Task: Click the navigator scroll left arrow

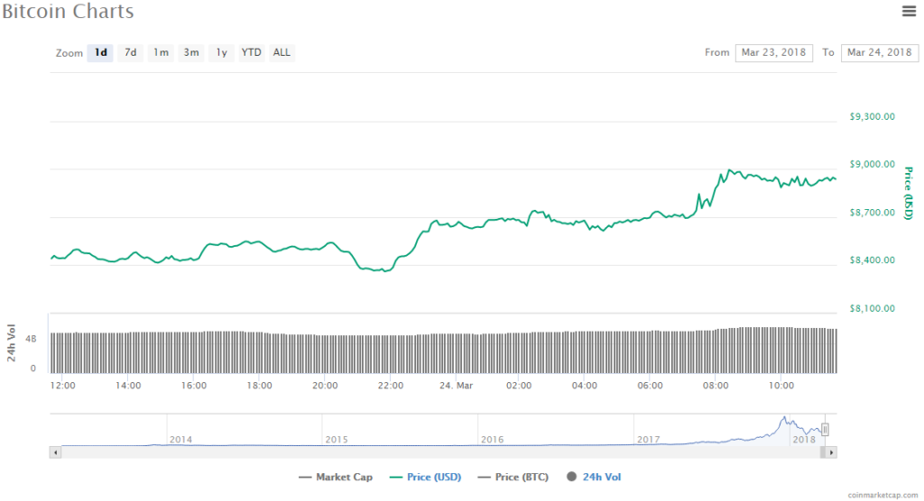Action: [x=56, y=452]
